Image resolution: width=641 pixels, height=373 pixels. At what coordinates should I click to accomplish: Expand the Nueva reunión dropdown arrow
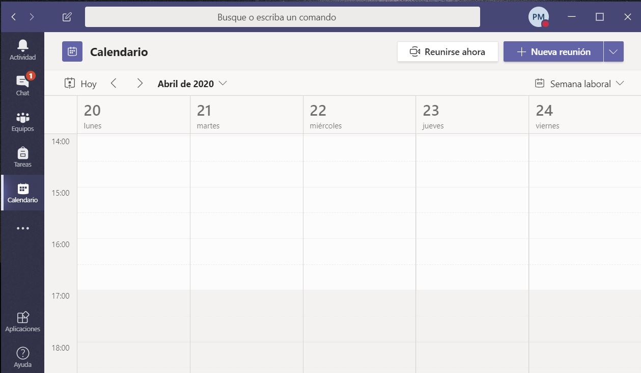pyautogui.click(x=614, y=51)
